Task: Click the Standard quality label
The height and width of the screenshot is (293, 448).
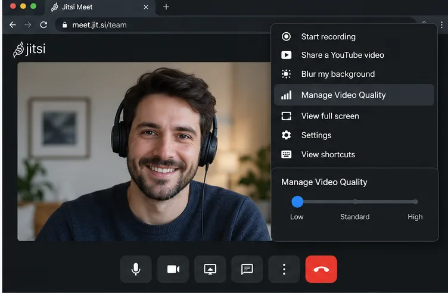Action: click(355, 217)
